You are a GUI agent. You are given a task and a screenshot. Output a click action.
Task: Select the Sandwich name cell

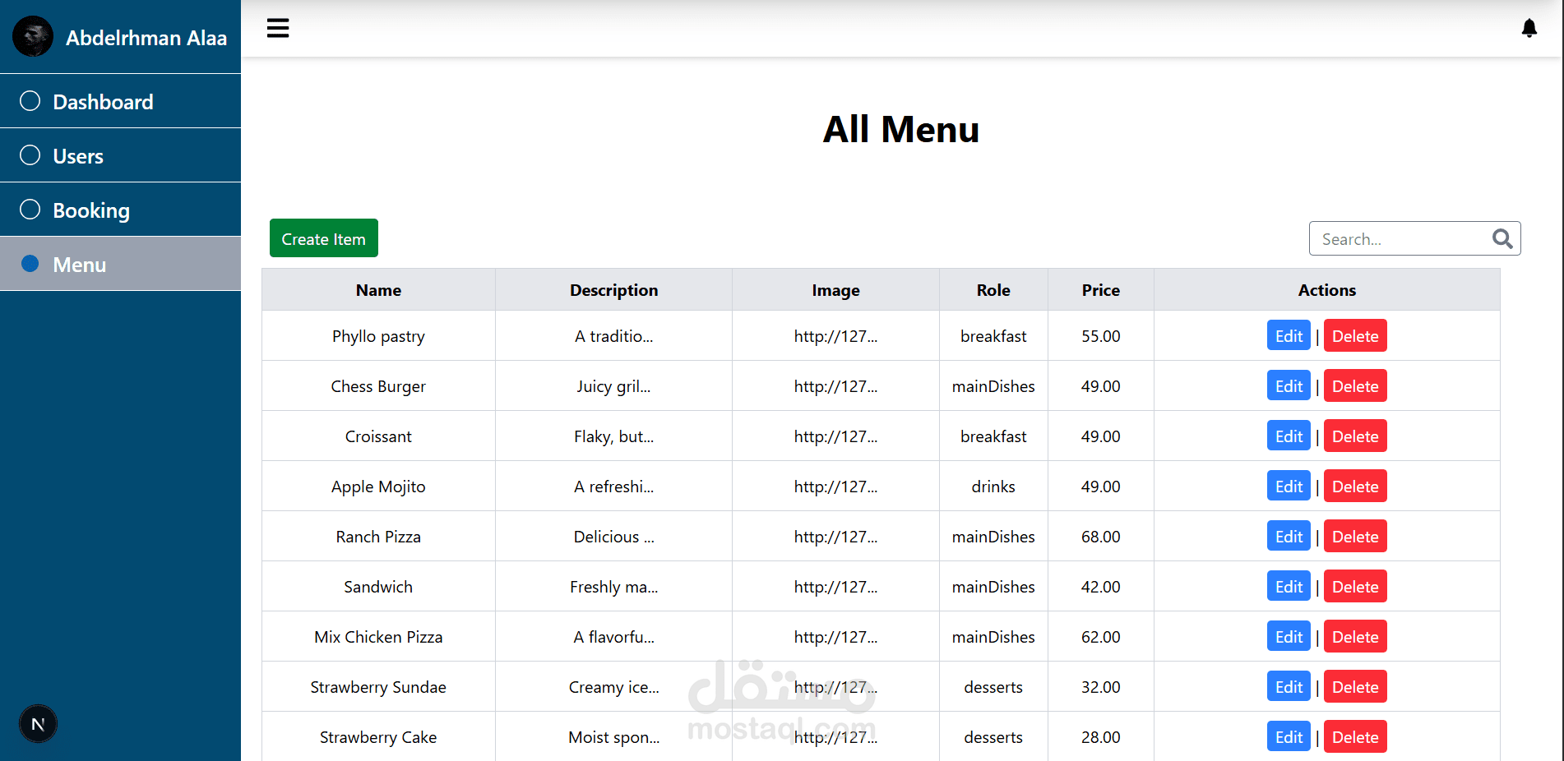378,586
